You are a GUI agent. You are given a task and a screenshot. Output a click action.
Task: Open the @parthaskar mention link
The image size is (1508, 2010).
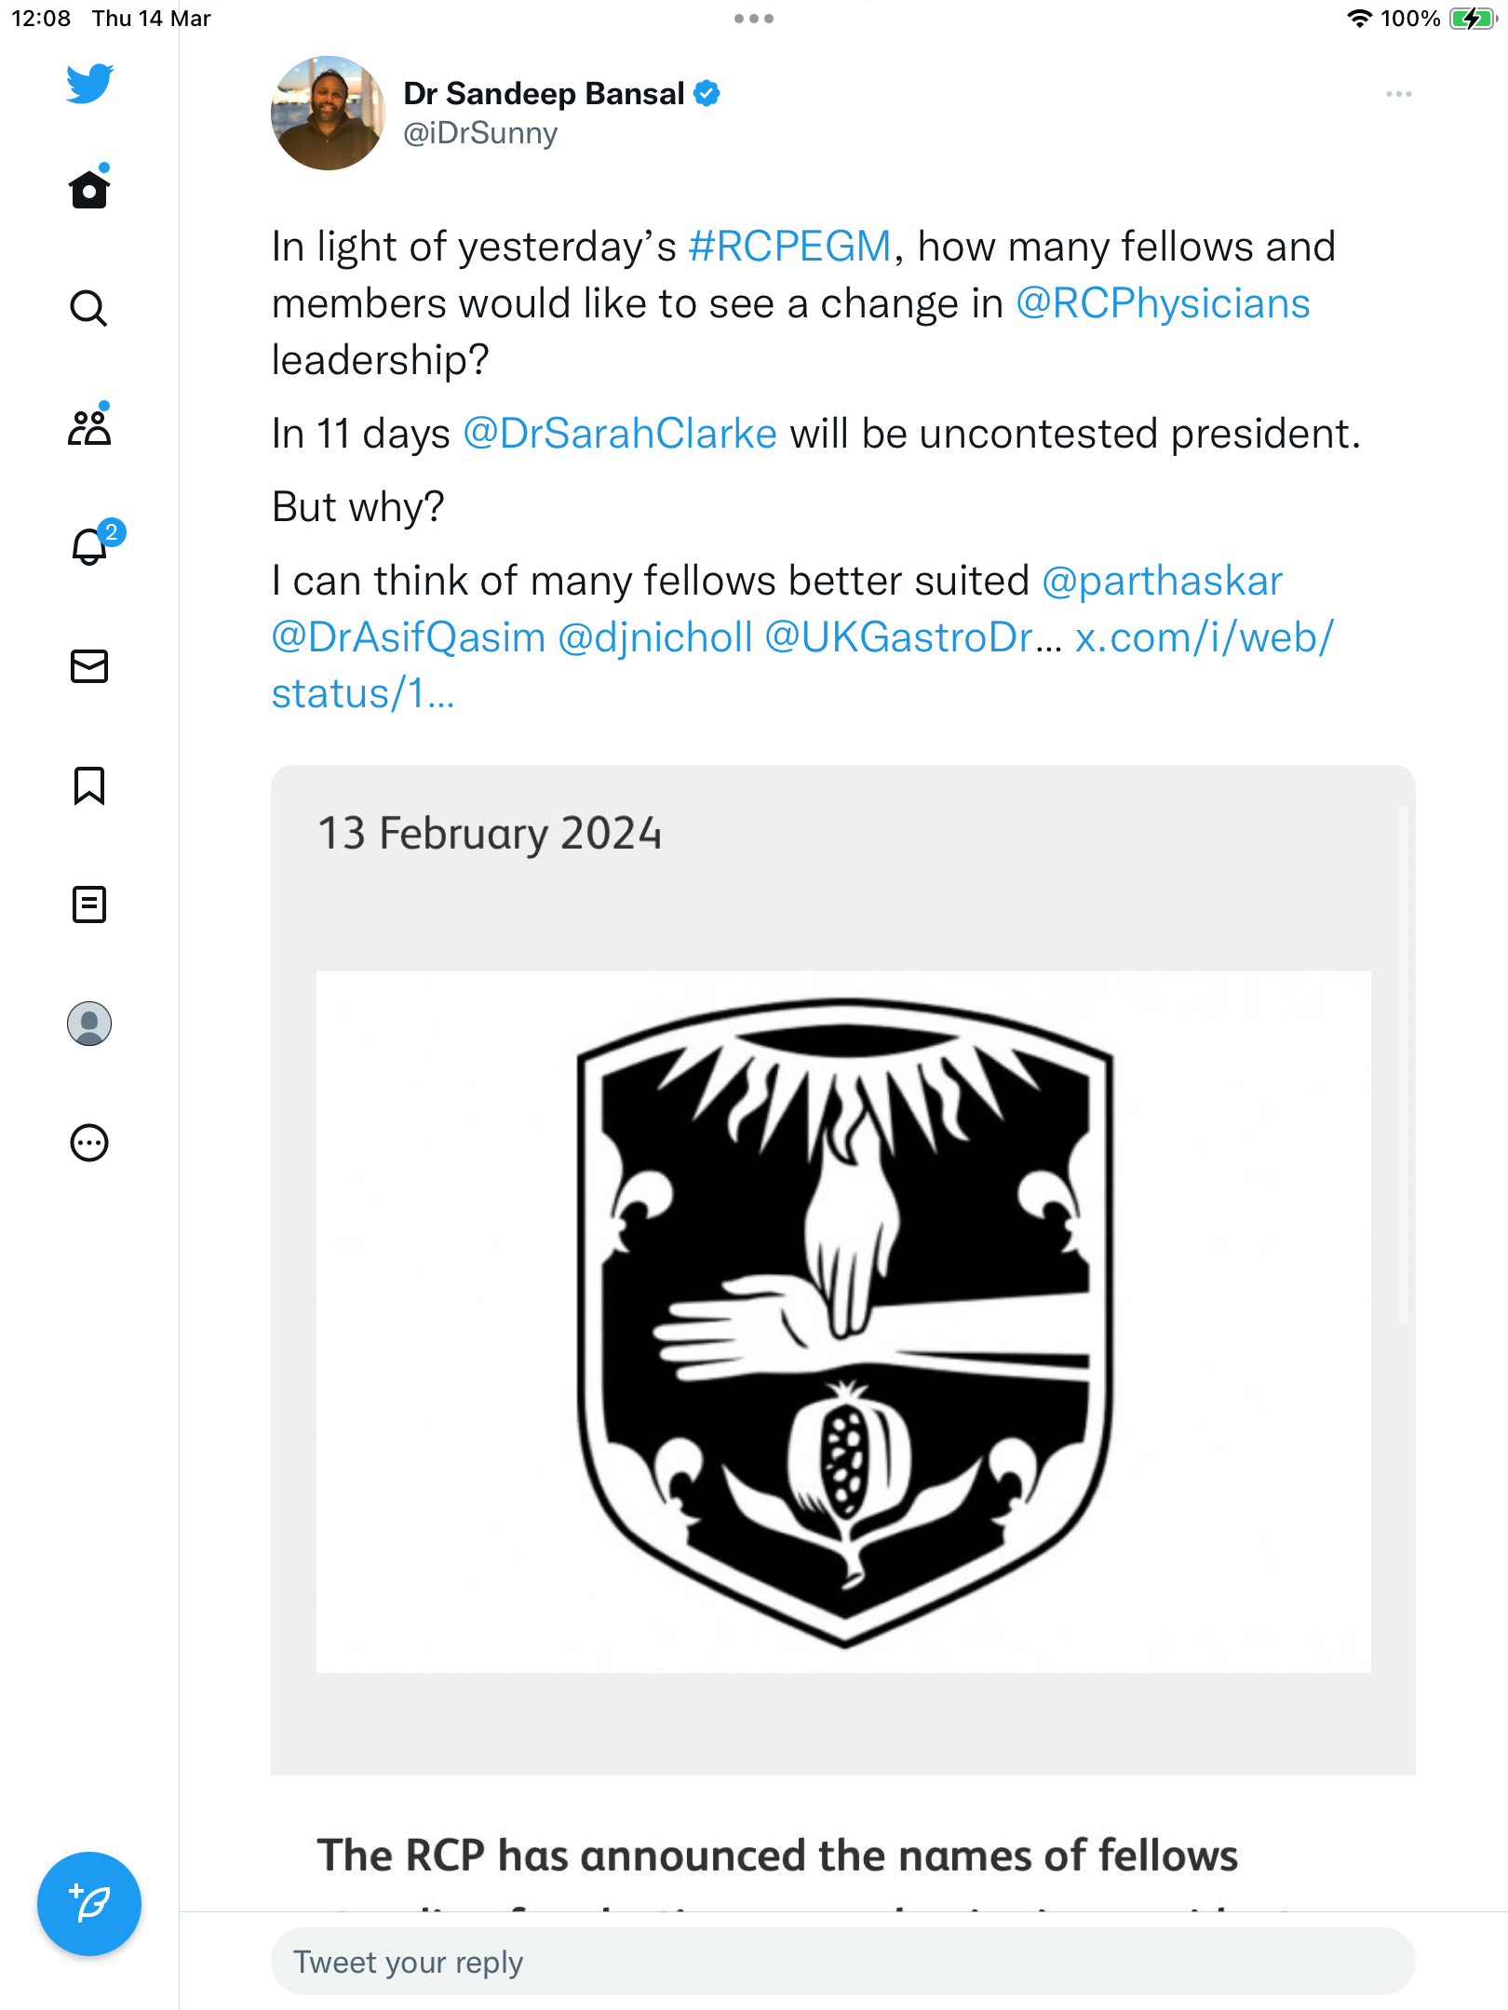click(x=1162, y=582)
